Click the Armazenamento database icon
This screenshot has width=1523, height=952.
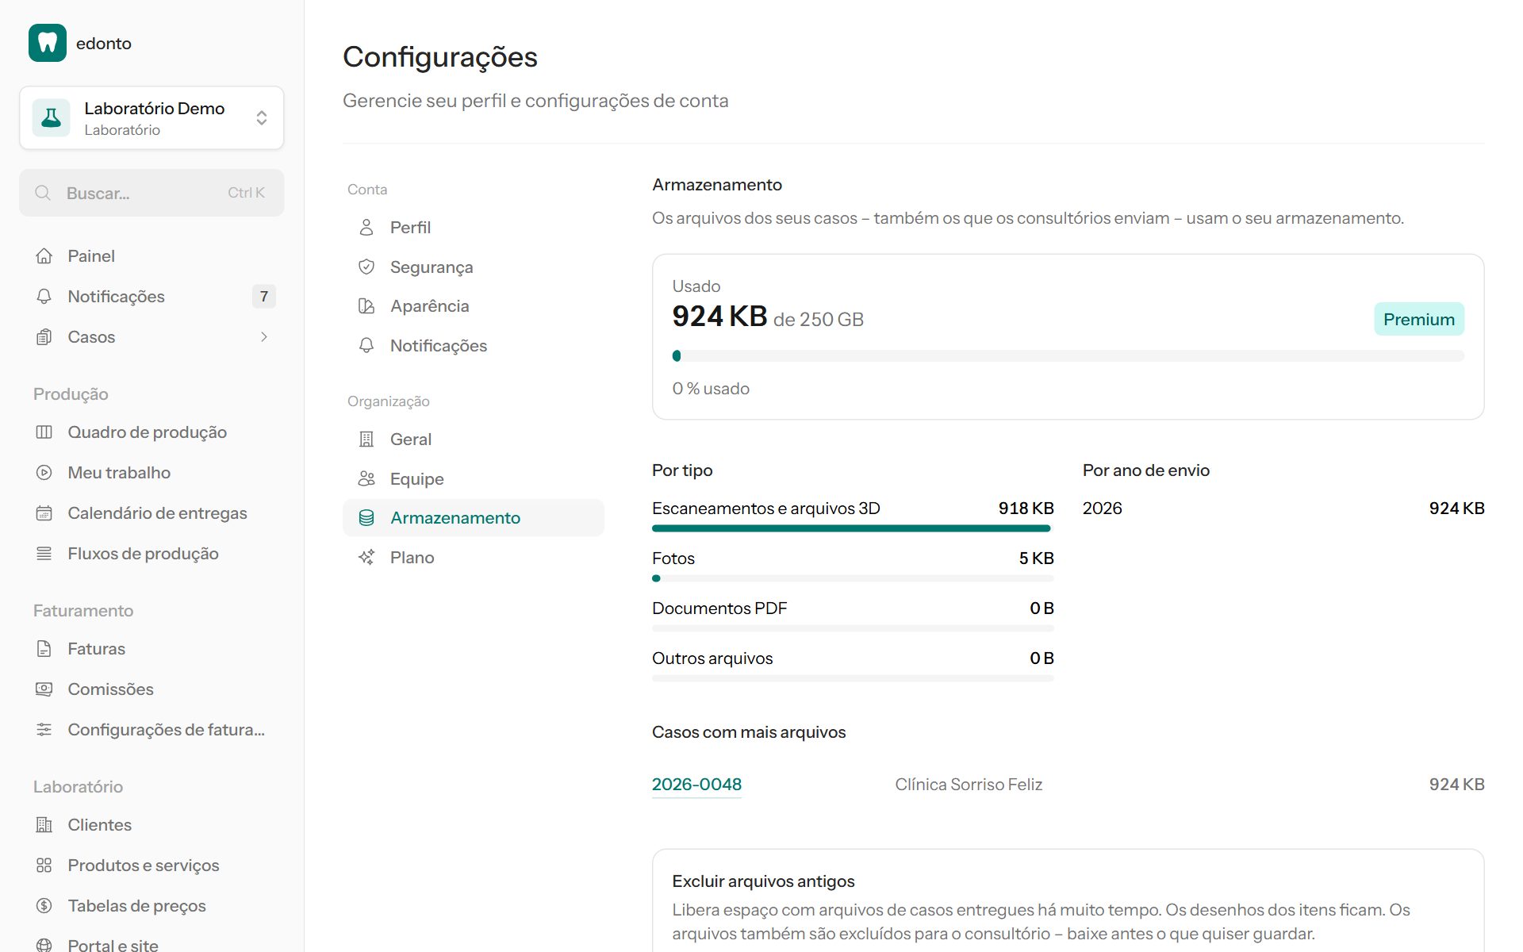[x=366, y=518]
